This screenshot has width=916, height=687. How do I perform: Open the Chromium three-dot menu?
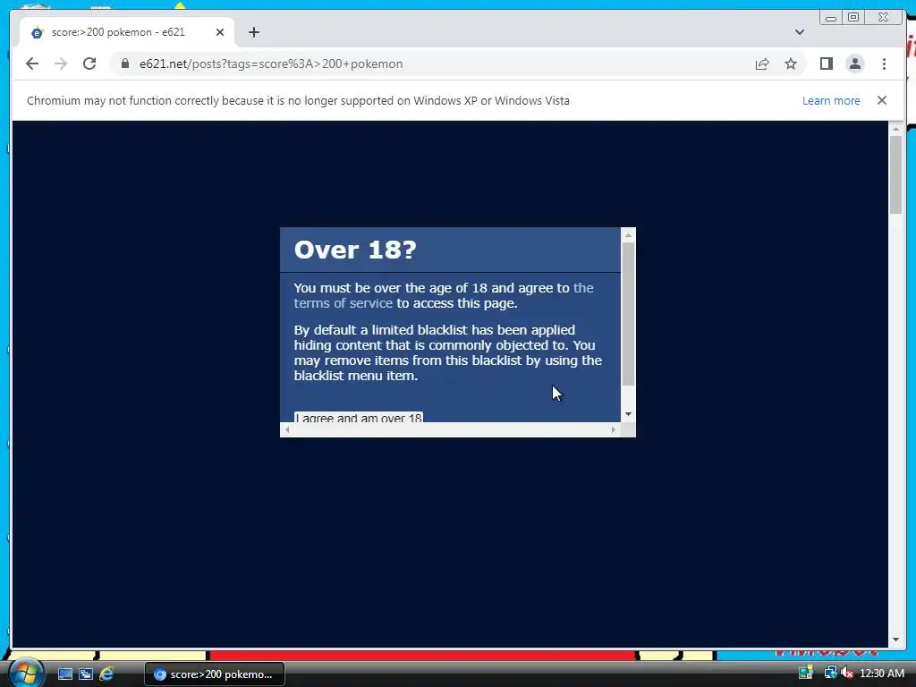884,64
